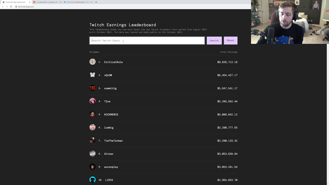
Task: Click the browser reload icon
Action: tap(11, 7)
